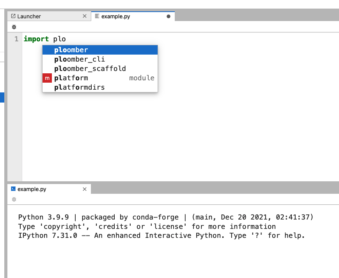Choose 'ploomber_scaffold' completion suggestion
Viewport: 339px width, 278px height.
point(100,69)
